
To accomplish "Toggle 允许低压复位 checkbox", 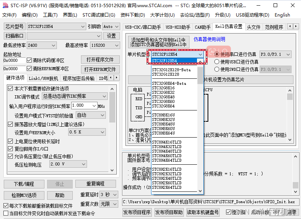I will point(10,156).
